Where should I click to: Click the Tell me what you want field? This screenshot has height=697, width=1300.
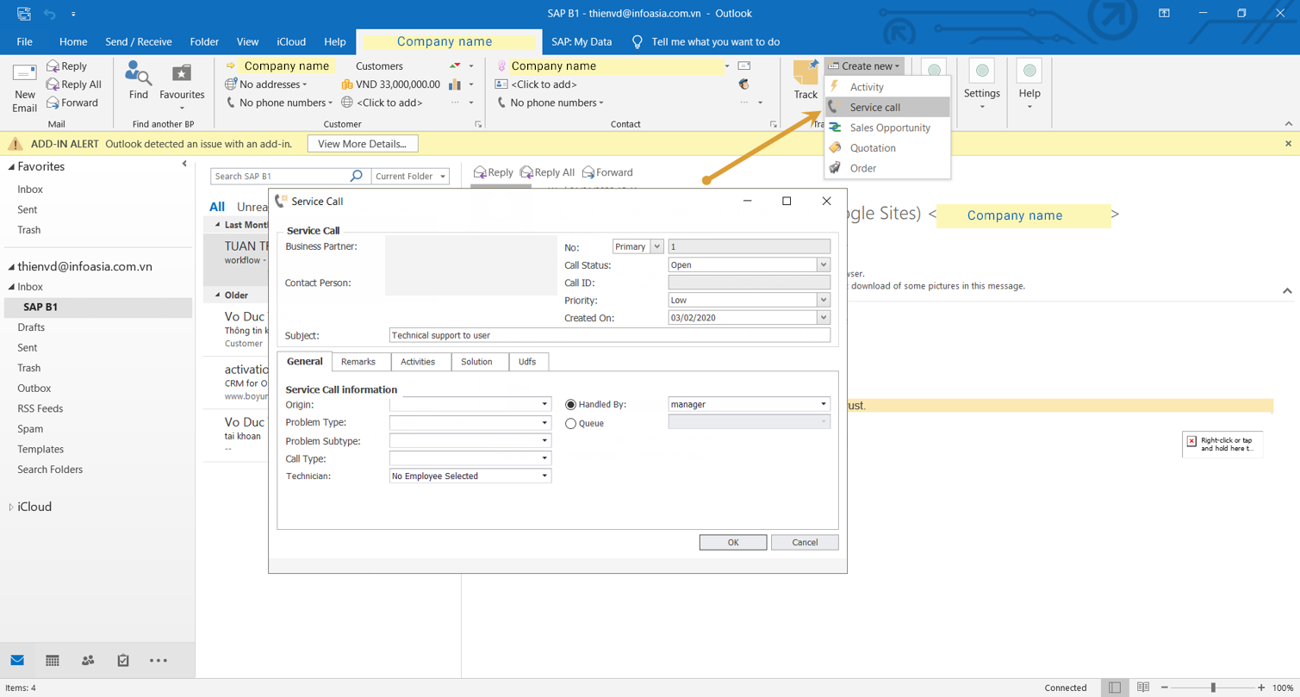click(715, 41)
